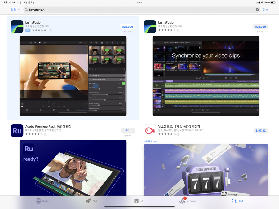This screenshot has height=209, width=279.
Task: Click the lumafusion search field
Action: pos(142,10)
